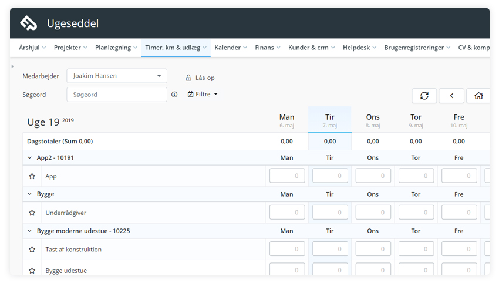Open the Projekter menu
The height and width of the screenshot is (283, 499).
point(70,48)
